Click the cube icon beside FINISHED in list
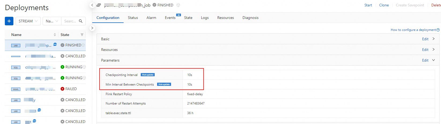The height and width of the screenshot is (124, 441). [83, 45]
